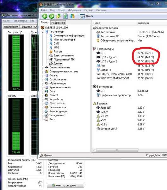The height and width of the screenshot is (190, 167).
Task: Expand the Системная плата node
Action: (43, 68)
